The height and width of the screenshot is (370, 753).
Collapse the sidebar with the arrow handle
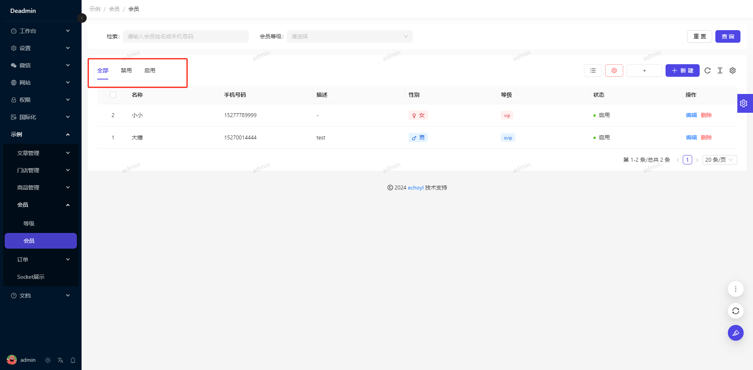point(82,18)
